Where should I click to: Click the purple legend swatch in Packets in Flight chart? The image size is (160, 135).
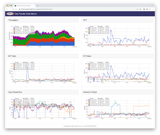pyautogui.click(x=89, y=105)
